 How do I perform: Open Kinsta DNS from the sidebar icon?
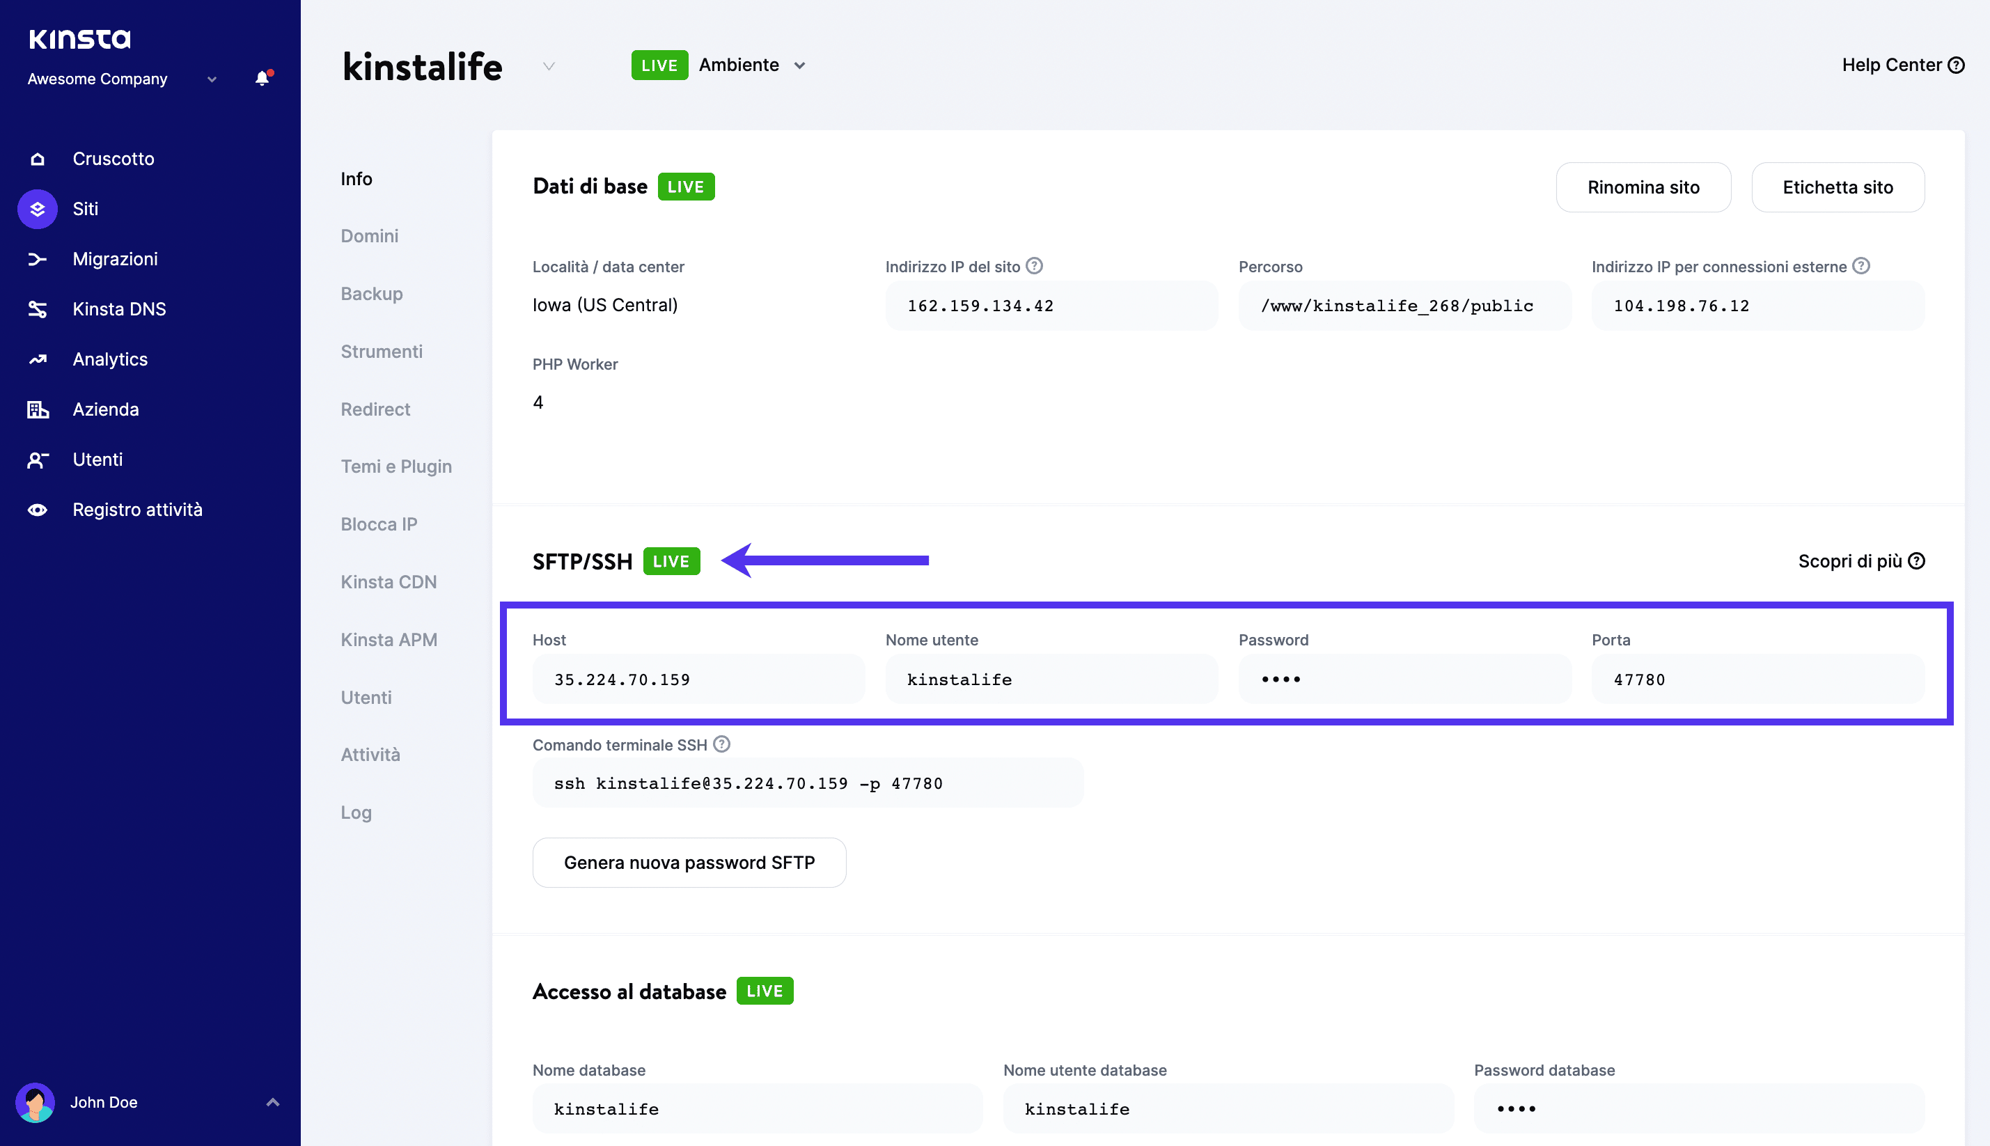[37, 308]
